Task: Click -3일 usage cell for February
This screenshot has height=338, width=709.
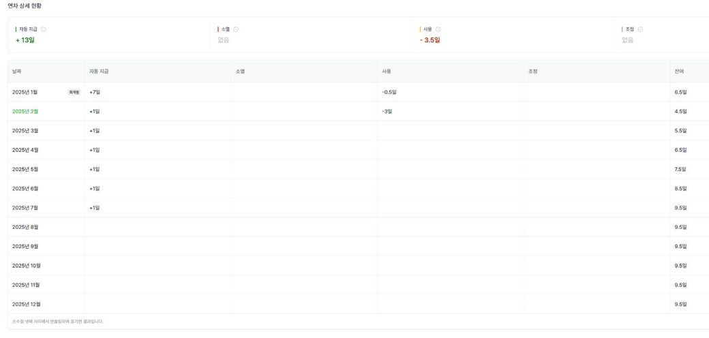Action: tap(387, 111)
